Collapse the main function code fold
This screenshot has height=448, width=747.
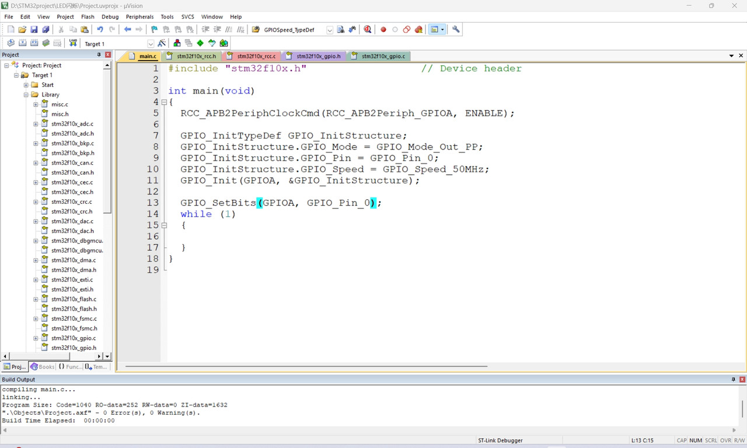[x=164, y=102]
